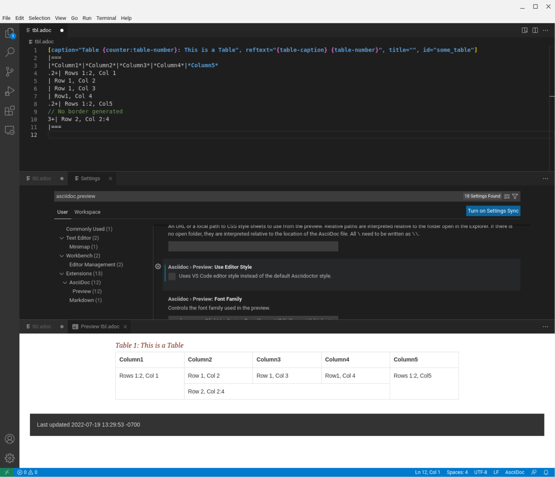Open the Search sidebar
This screenshot has width=555, height=477.
point(10,52)
